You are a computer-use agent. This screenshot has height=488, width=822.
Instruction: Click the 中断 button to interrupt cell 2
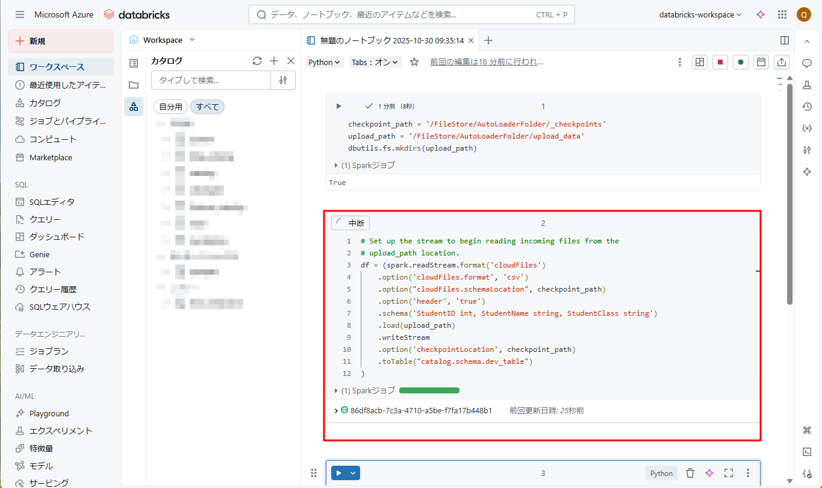[x=350, y=223]
